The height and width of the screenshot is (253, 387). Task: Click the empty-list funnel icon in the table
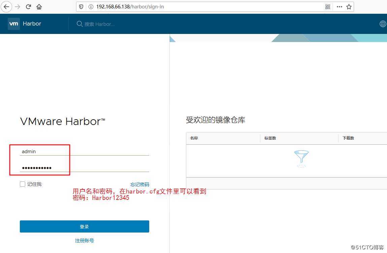click(x=301, y=159)
